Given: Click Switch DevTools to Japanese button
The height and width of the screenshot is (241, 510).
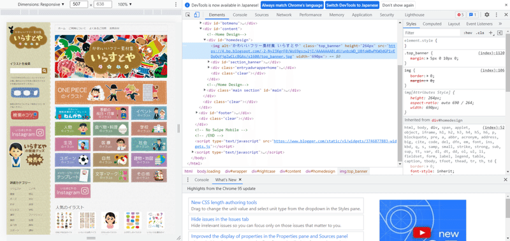Looking at the screenshot, I should coord(353,5).
